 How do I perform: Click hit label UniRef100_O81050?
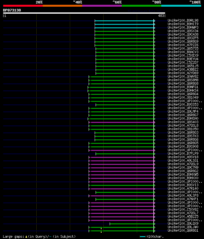[183, 129]
